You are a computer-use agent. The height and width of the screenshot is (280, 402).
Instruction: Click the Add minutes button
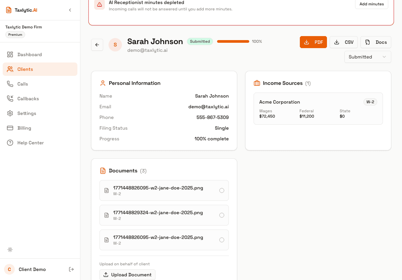click(372, 4)
